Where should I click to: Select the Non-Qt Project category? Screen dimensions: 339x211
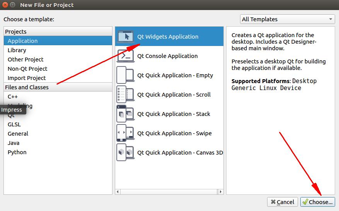[58, 68]
